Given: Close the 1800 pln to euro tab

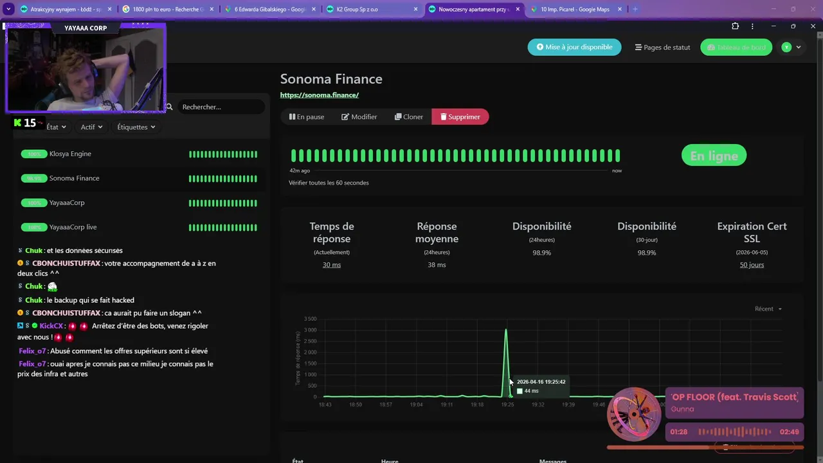Looking at the screenshot, I should 212,10.
